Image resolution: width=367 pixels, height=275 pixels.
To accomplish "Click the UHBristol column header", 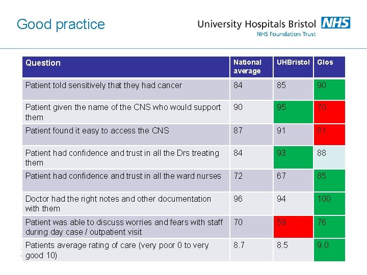I will (293, 63).
